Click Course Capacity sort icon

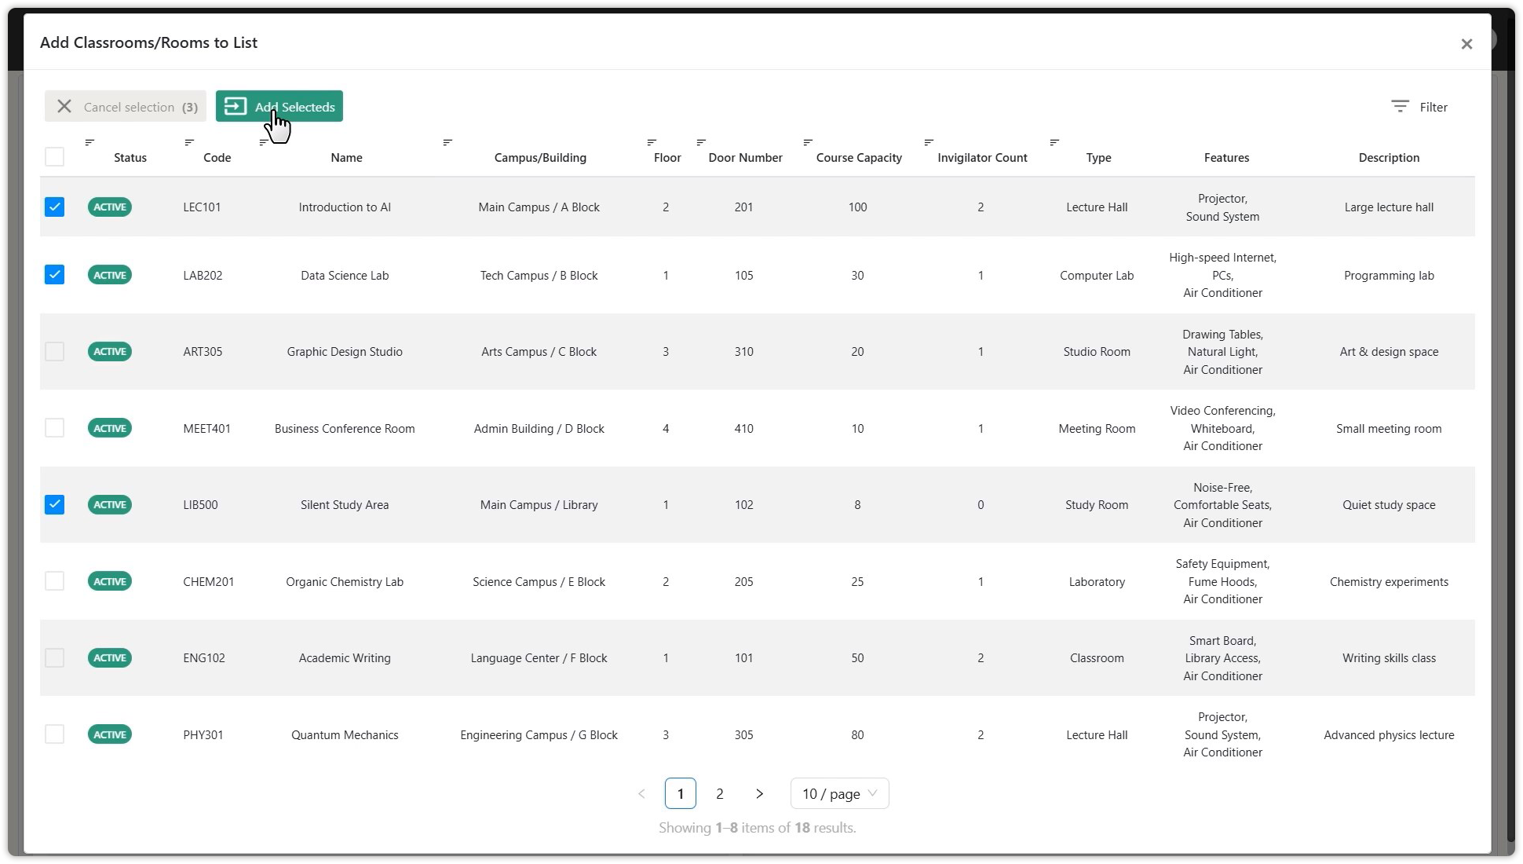(808, 142)
